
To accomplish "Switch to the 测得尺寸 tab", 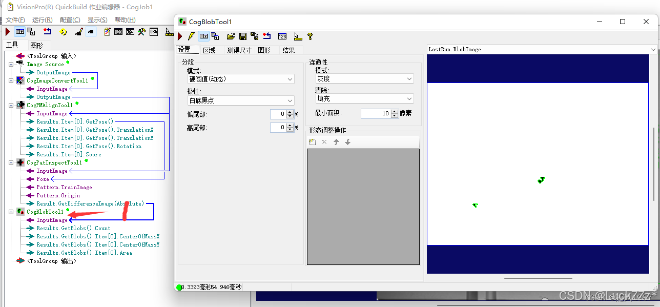I will (x=239, y=50).
